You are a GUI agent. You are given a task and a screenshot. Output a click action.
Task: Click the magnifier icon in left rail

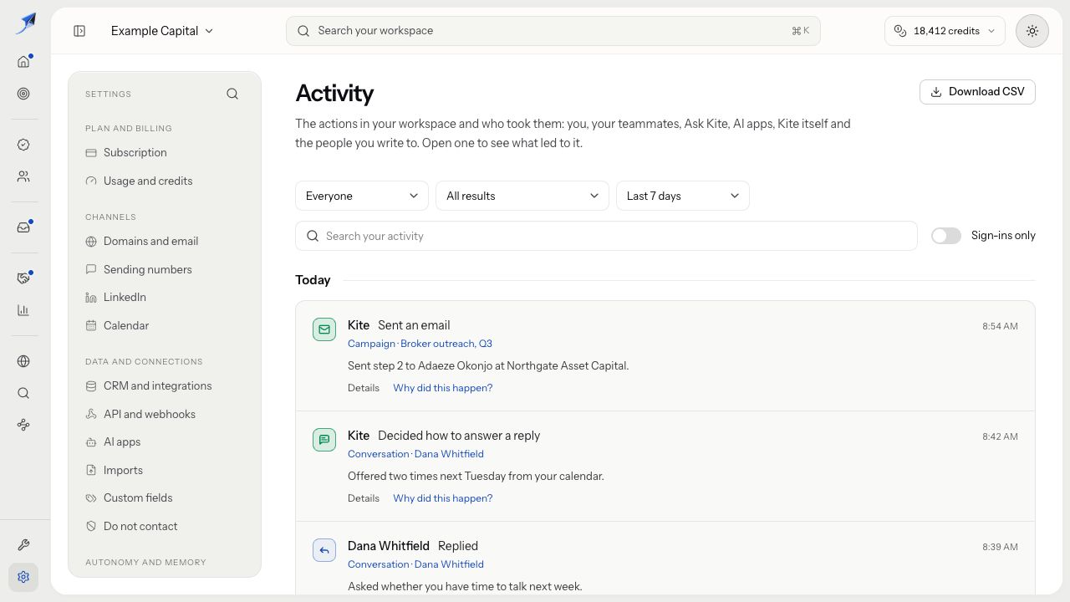click(23, 393)
